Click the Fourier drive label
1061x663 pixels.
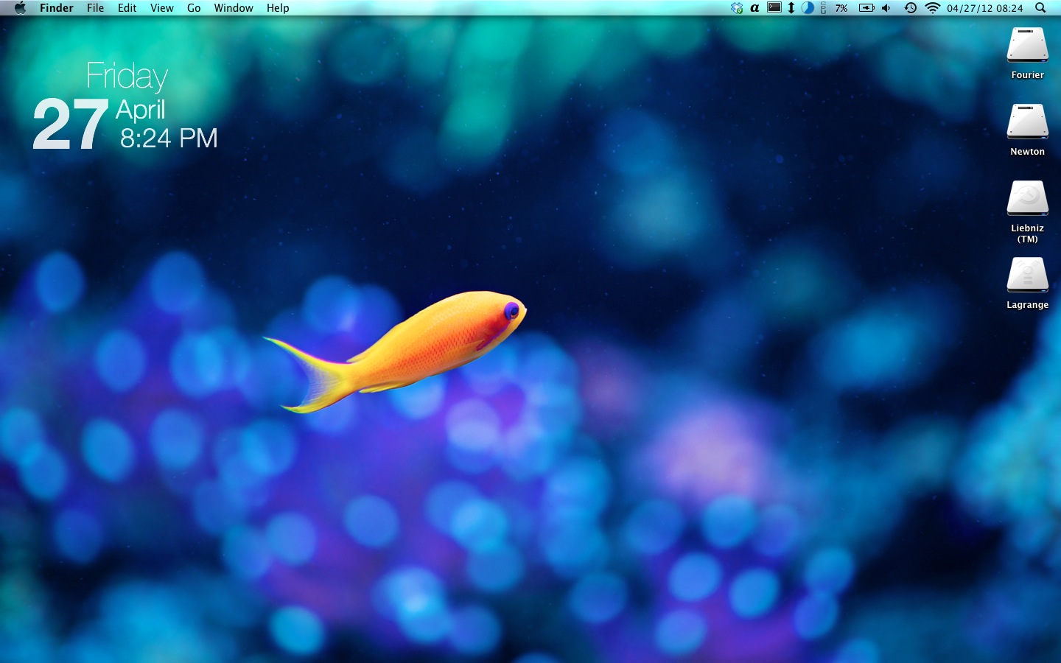(x=1028, y=75)
